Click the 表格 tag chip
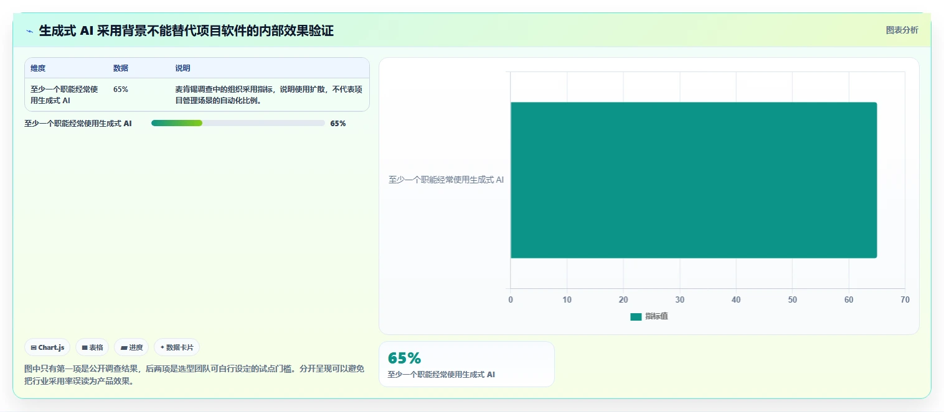The image size is (944, 412). (92, 347)
